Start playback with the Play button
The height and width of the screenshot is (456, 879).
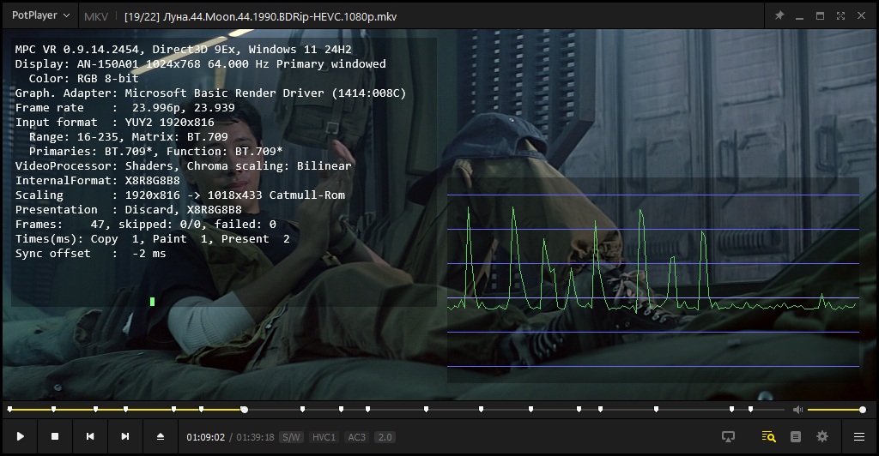(21, 436)
